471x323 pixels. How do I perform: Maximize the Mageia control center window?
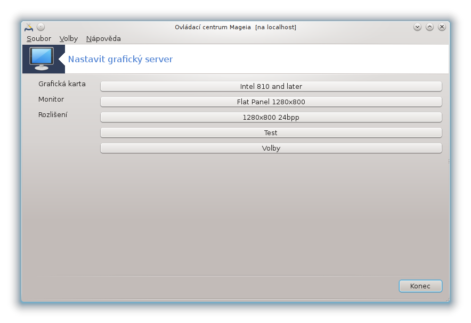pyautogui.click(x=429, y=27)
